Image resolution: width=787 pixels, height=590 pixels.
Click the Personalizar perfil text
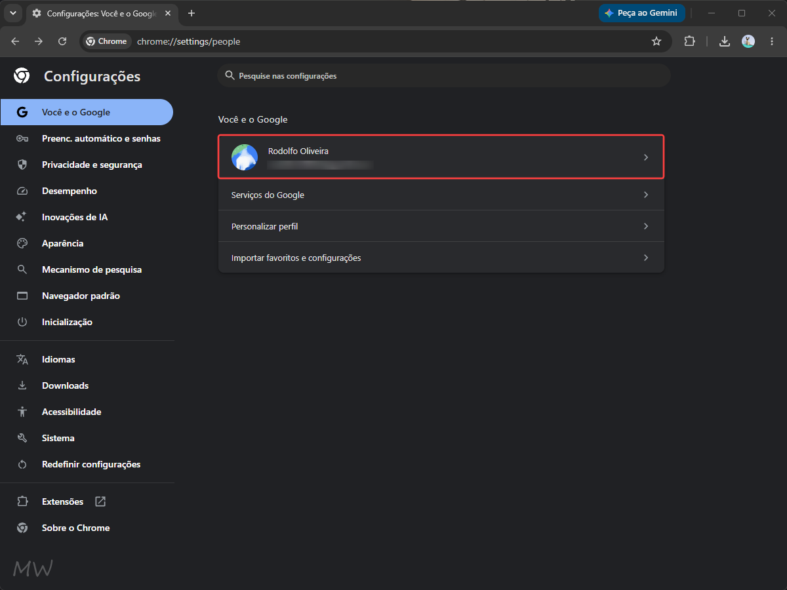(x=265, y=226)
